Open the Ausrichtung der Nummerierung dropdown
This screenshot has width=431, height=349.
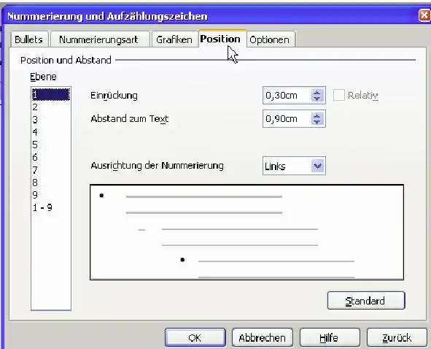pos(317,166)
